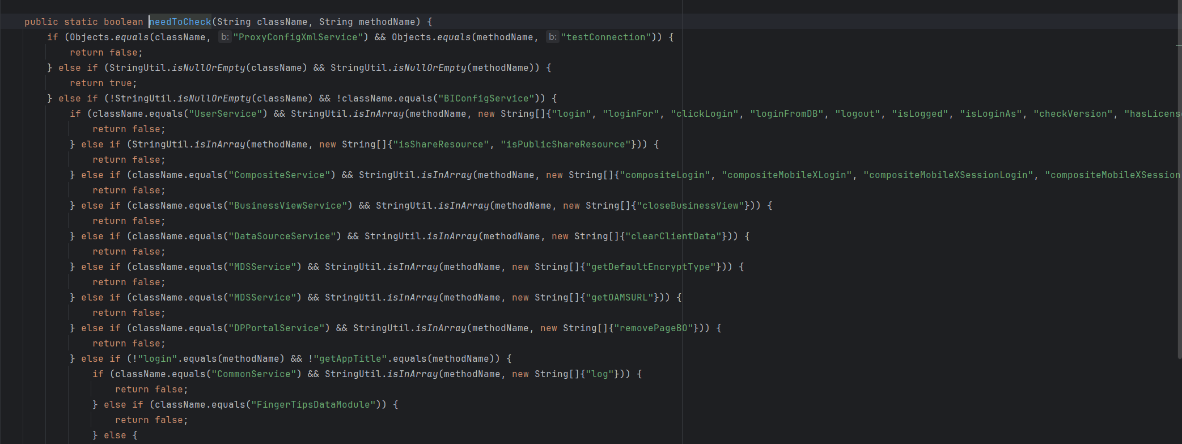Screen dimensions: 1182x444
Task: Click the vertical scrollbar on the right edge
Action: [x=1179, y=198]
